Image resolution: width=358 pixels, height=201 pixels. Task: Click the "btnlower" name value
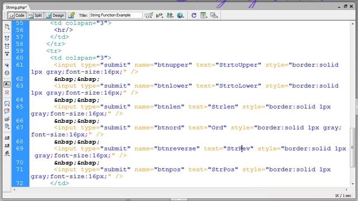coord(173,86)
